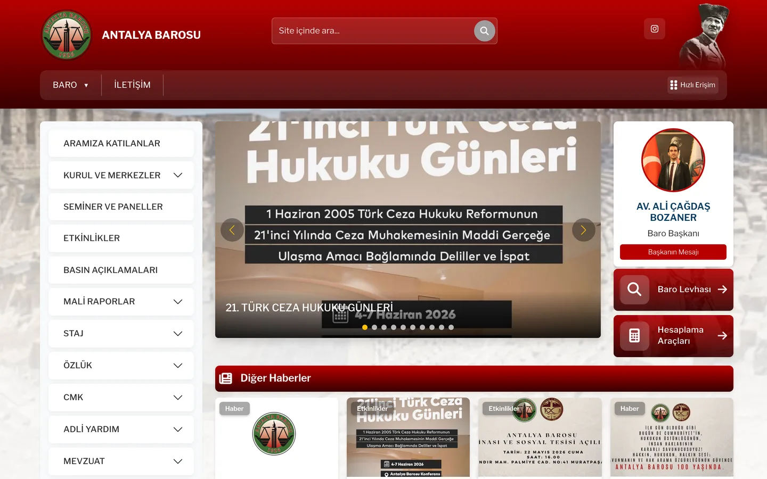This screenshot has height=479, width=767.
Task: Open the İLETİŞİM menu item
Action: (x=132, y=85)
